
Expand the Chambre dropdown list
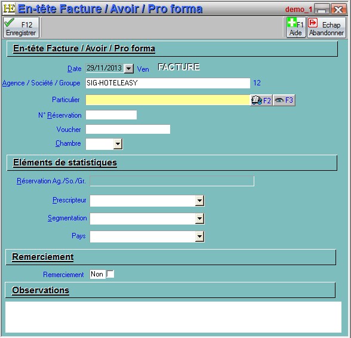pyautogui.click(x=118, y=144)
